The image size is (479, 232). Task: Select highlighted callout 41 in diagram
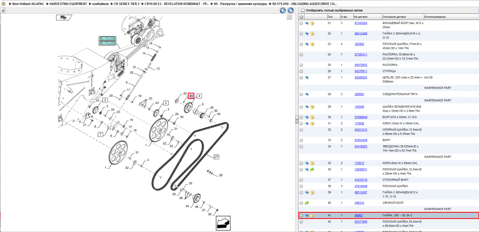[x=191, y=96]
